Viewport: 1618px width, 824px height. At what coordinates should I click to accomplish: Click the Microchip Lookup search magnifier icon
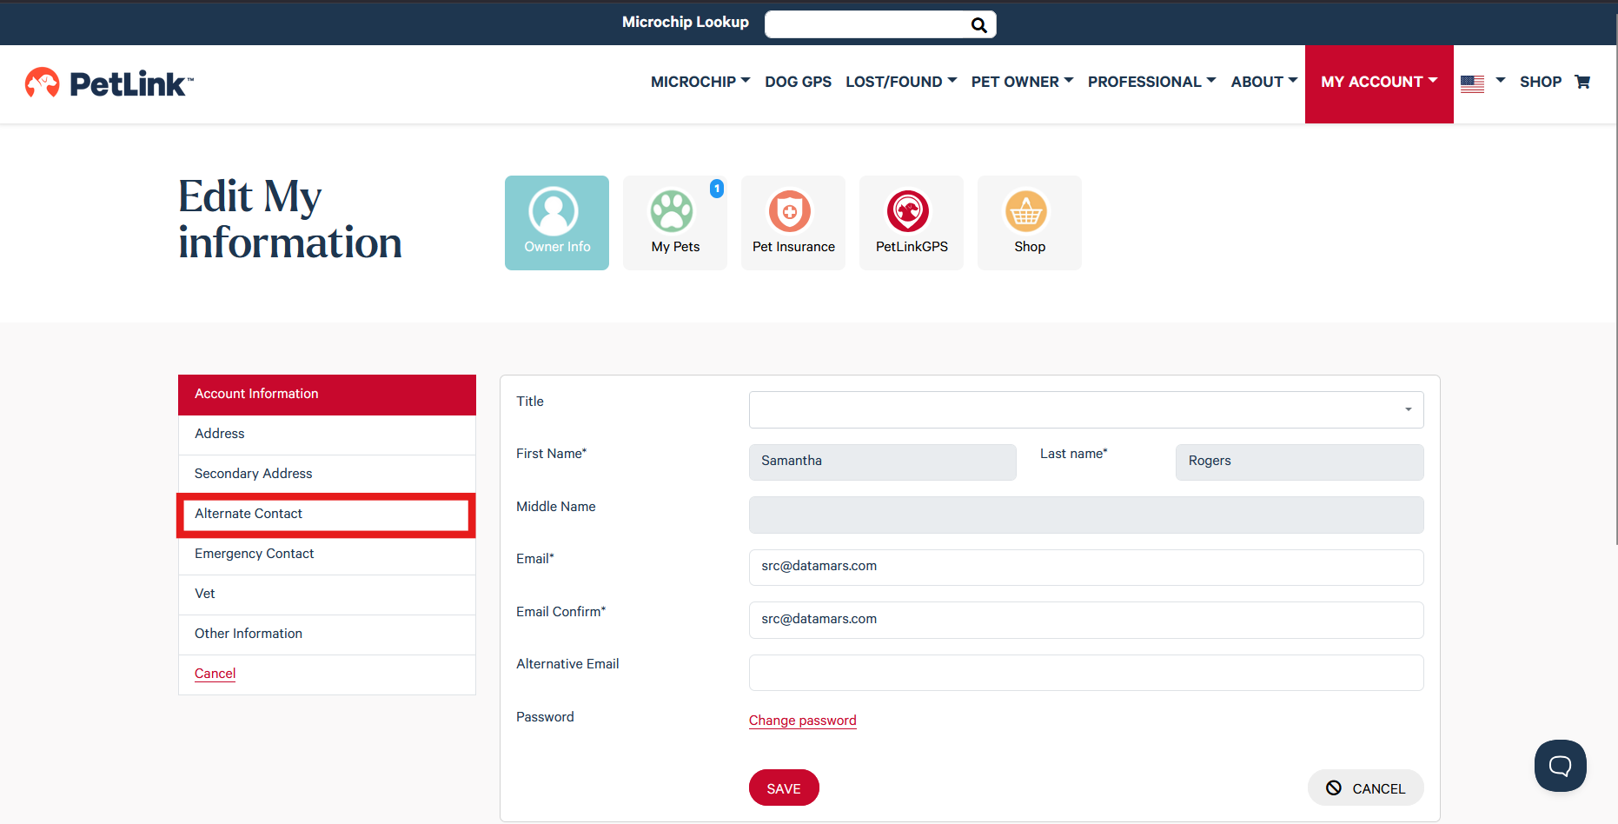[x=978, y=25]
